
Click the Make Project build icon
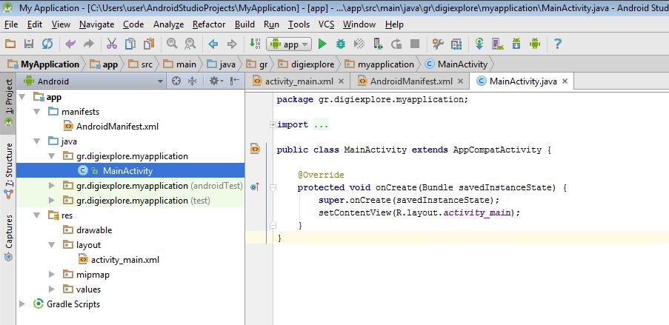(x=255, y=44)
